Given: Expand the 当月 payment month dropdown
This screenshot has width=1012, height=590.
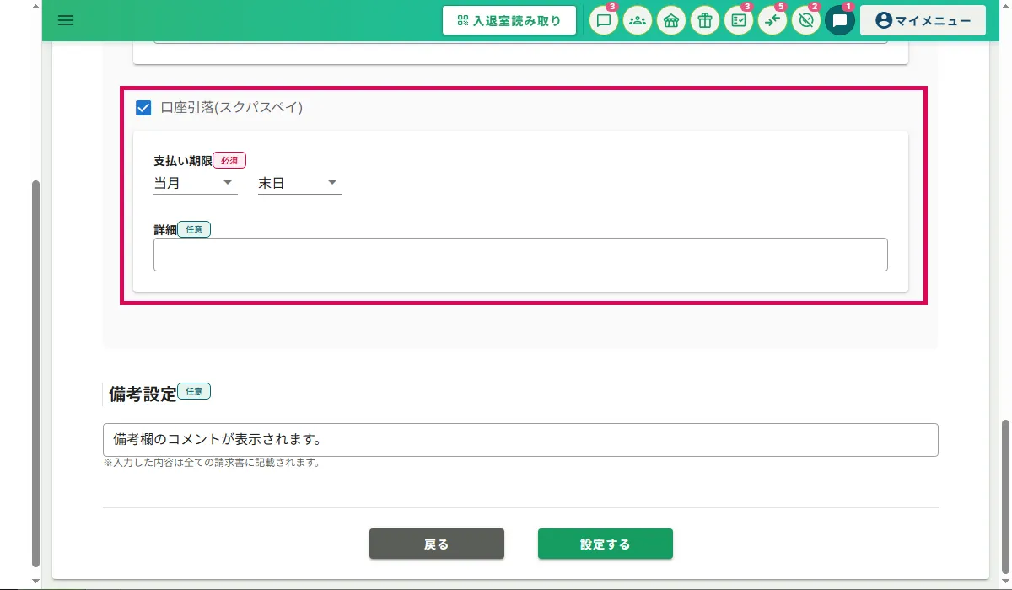Looking at the screenshot, I should (x=195, y=183).
